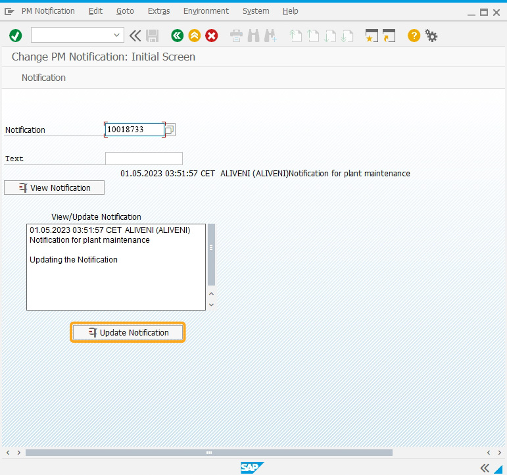Click the Create New Session icon
Viewport: 507px width, 475px height.
[x=372, y=36]
